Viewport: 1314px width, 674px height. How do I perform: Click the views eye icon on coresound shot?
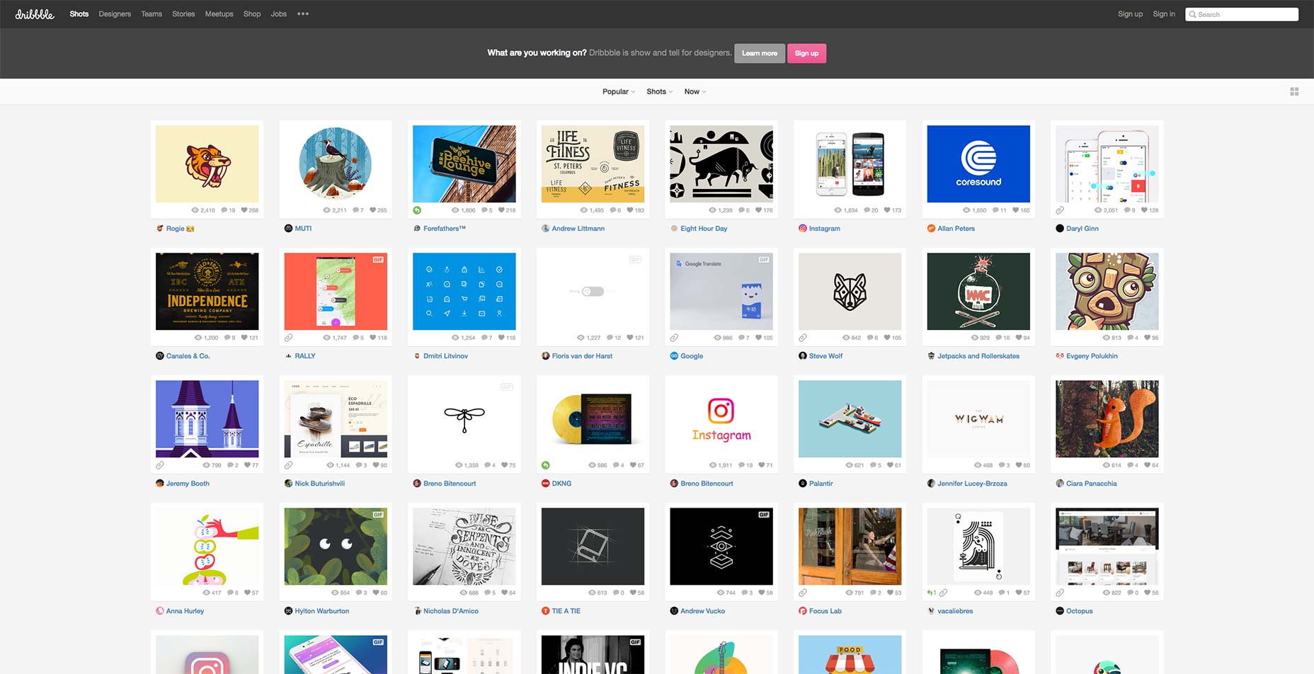click(x=966, y=210)
